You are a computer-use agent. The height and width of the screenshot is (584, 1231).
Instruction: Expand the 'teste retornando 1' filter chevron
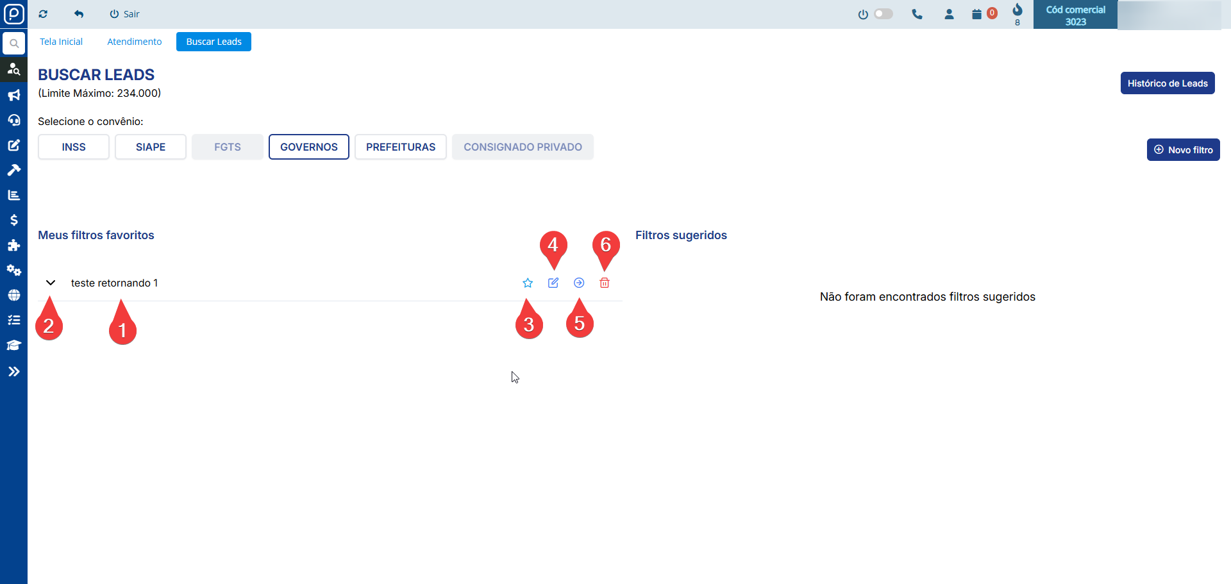[x=51, y=283]
